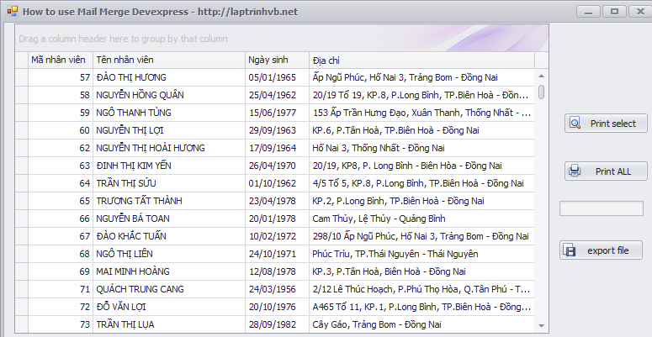Select the cell 'TRẦN THỊ SỬU'

(x=169, y=183)
